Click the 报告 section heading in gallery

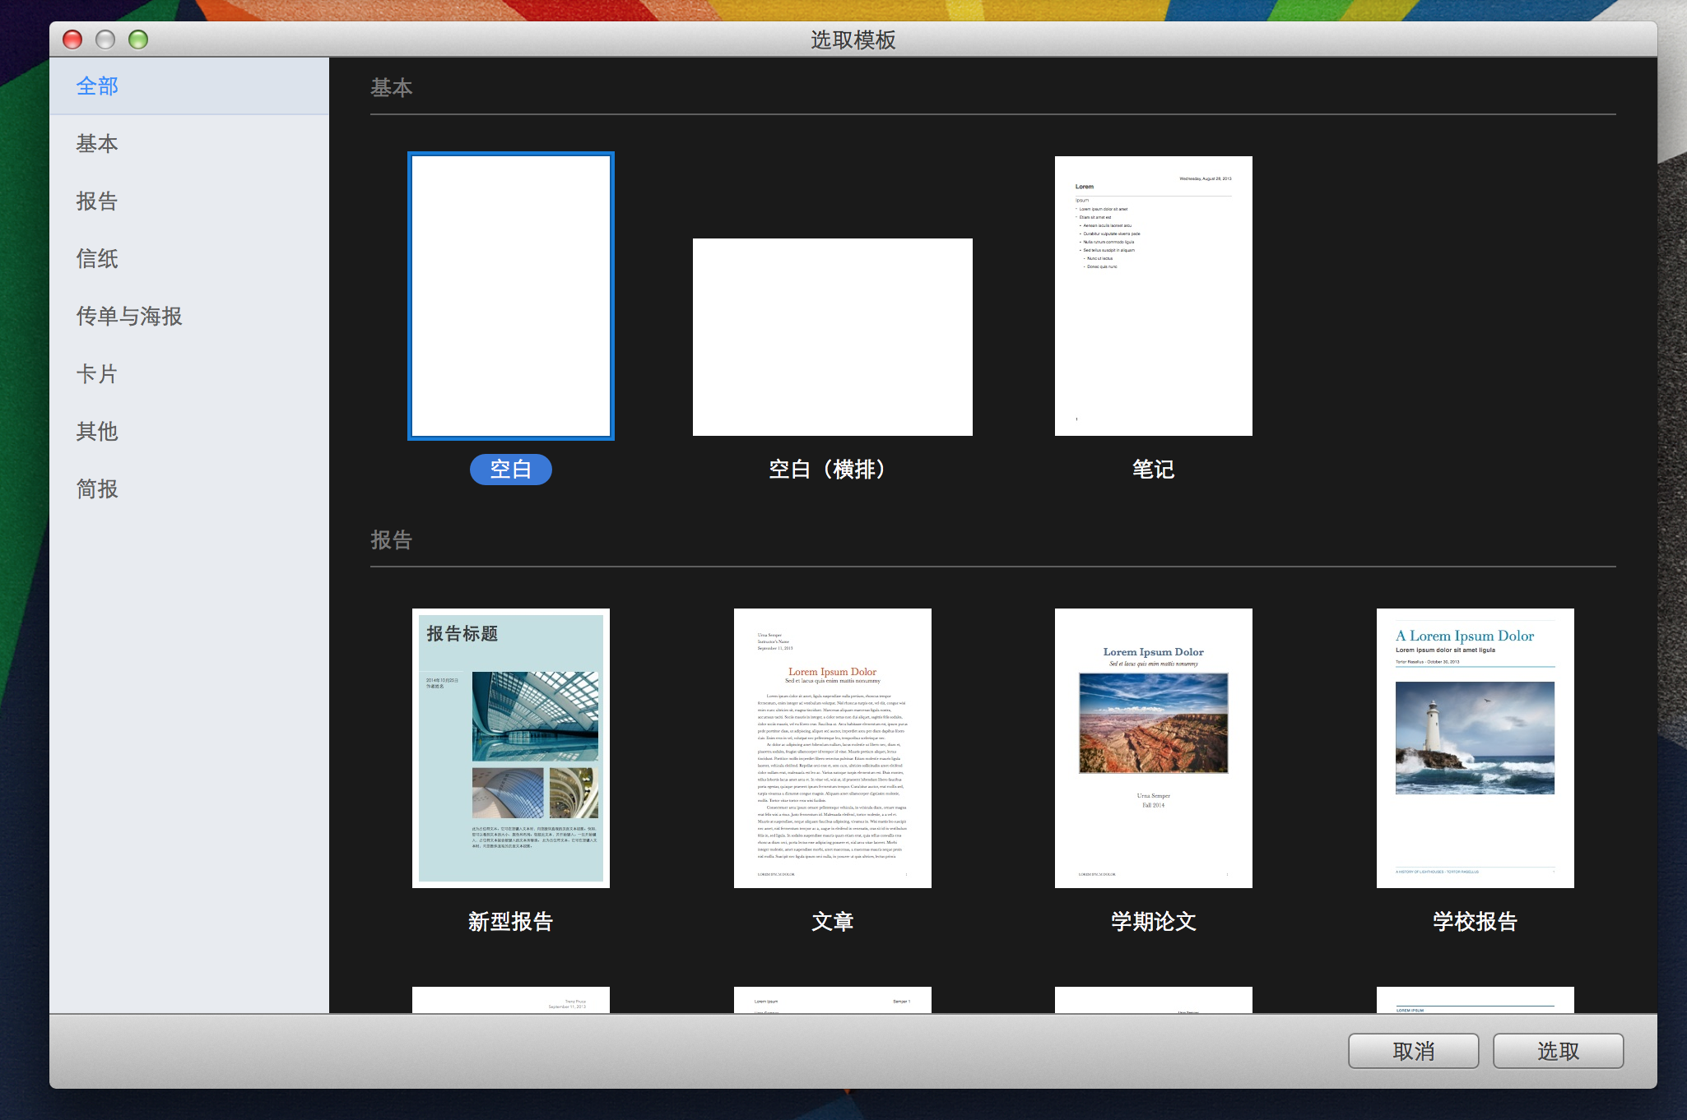[392, 540]
